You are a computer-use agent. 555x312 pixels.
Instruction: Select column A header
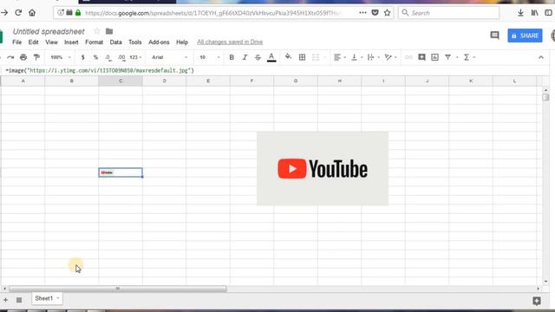[23, 81]
